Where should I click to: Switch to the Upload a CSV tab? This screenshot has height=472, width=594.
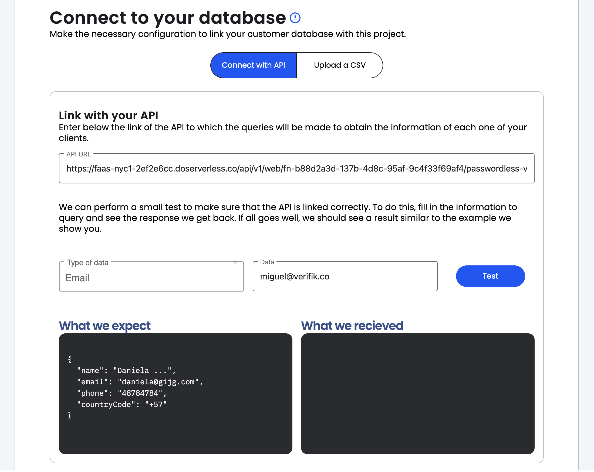339,65
